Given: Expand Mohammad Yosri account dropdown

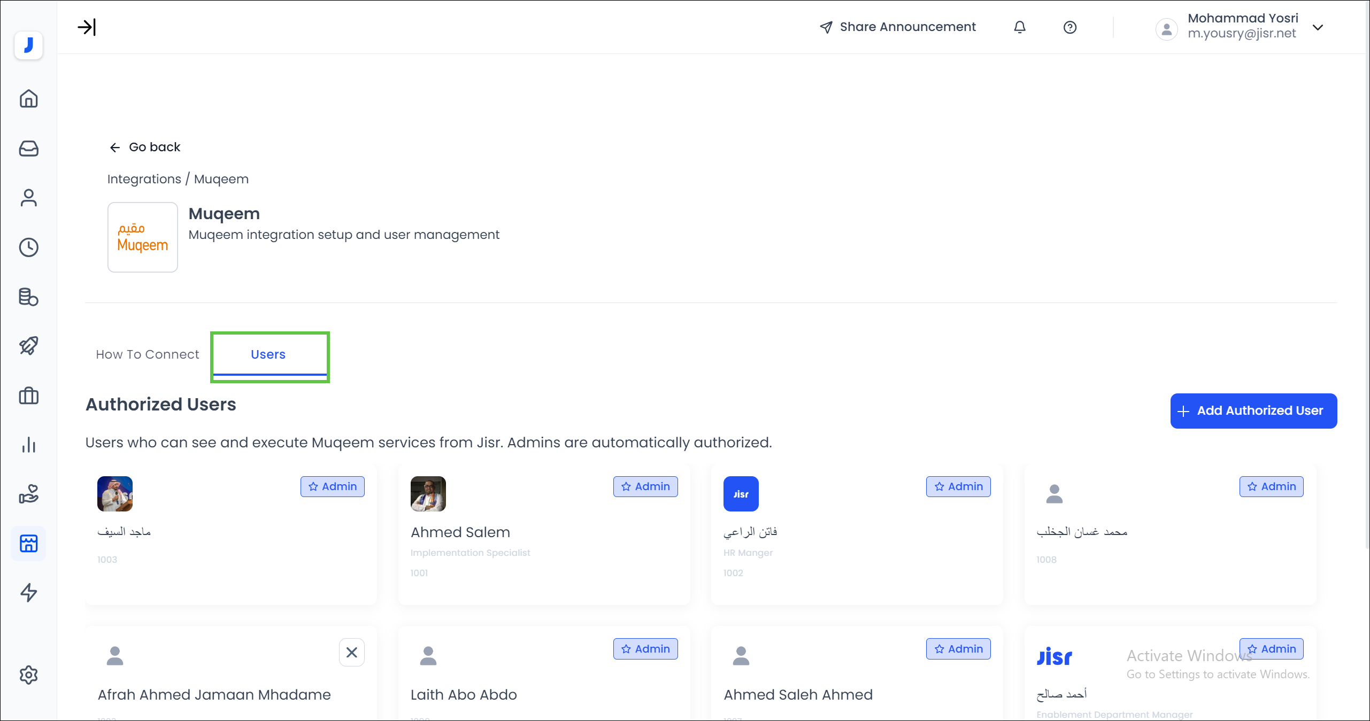Looking at the screenshot, I should [x=1318, y=27].
